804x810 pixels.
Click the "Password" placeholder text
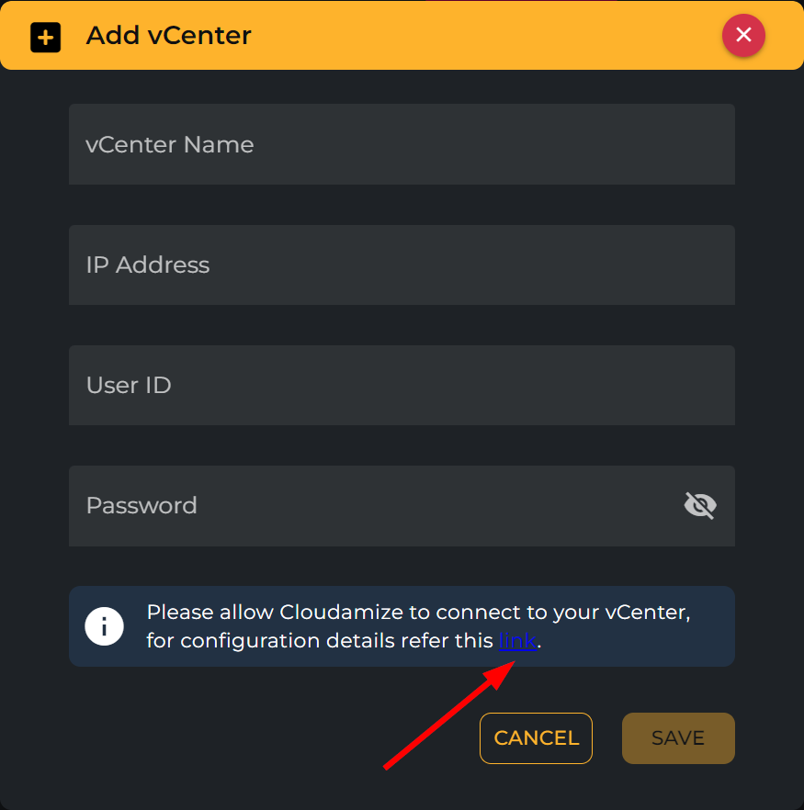142,505
